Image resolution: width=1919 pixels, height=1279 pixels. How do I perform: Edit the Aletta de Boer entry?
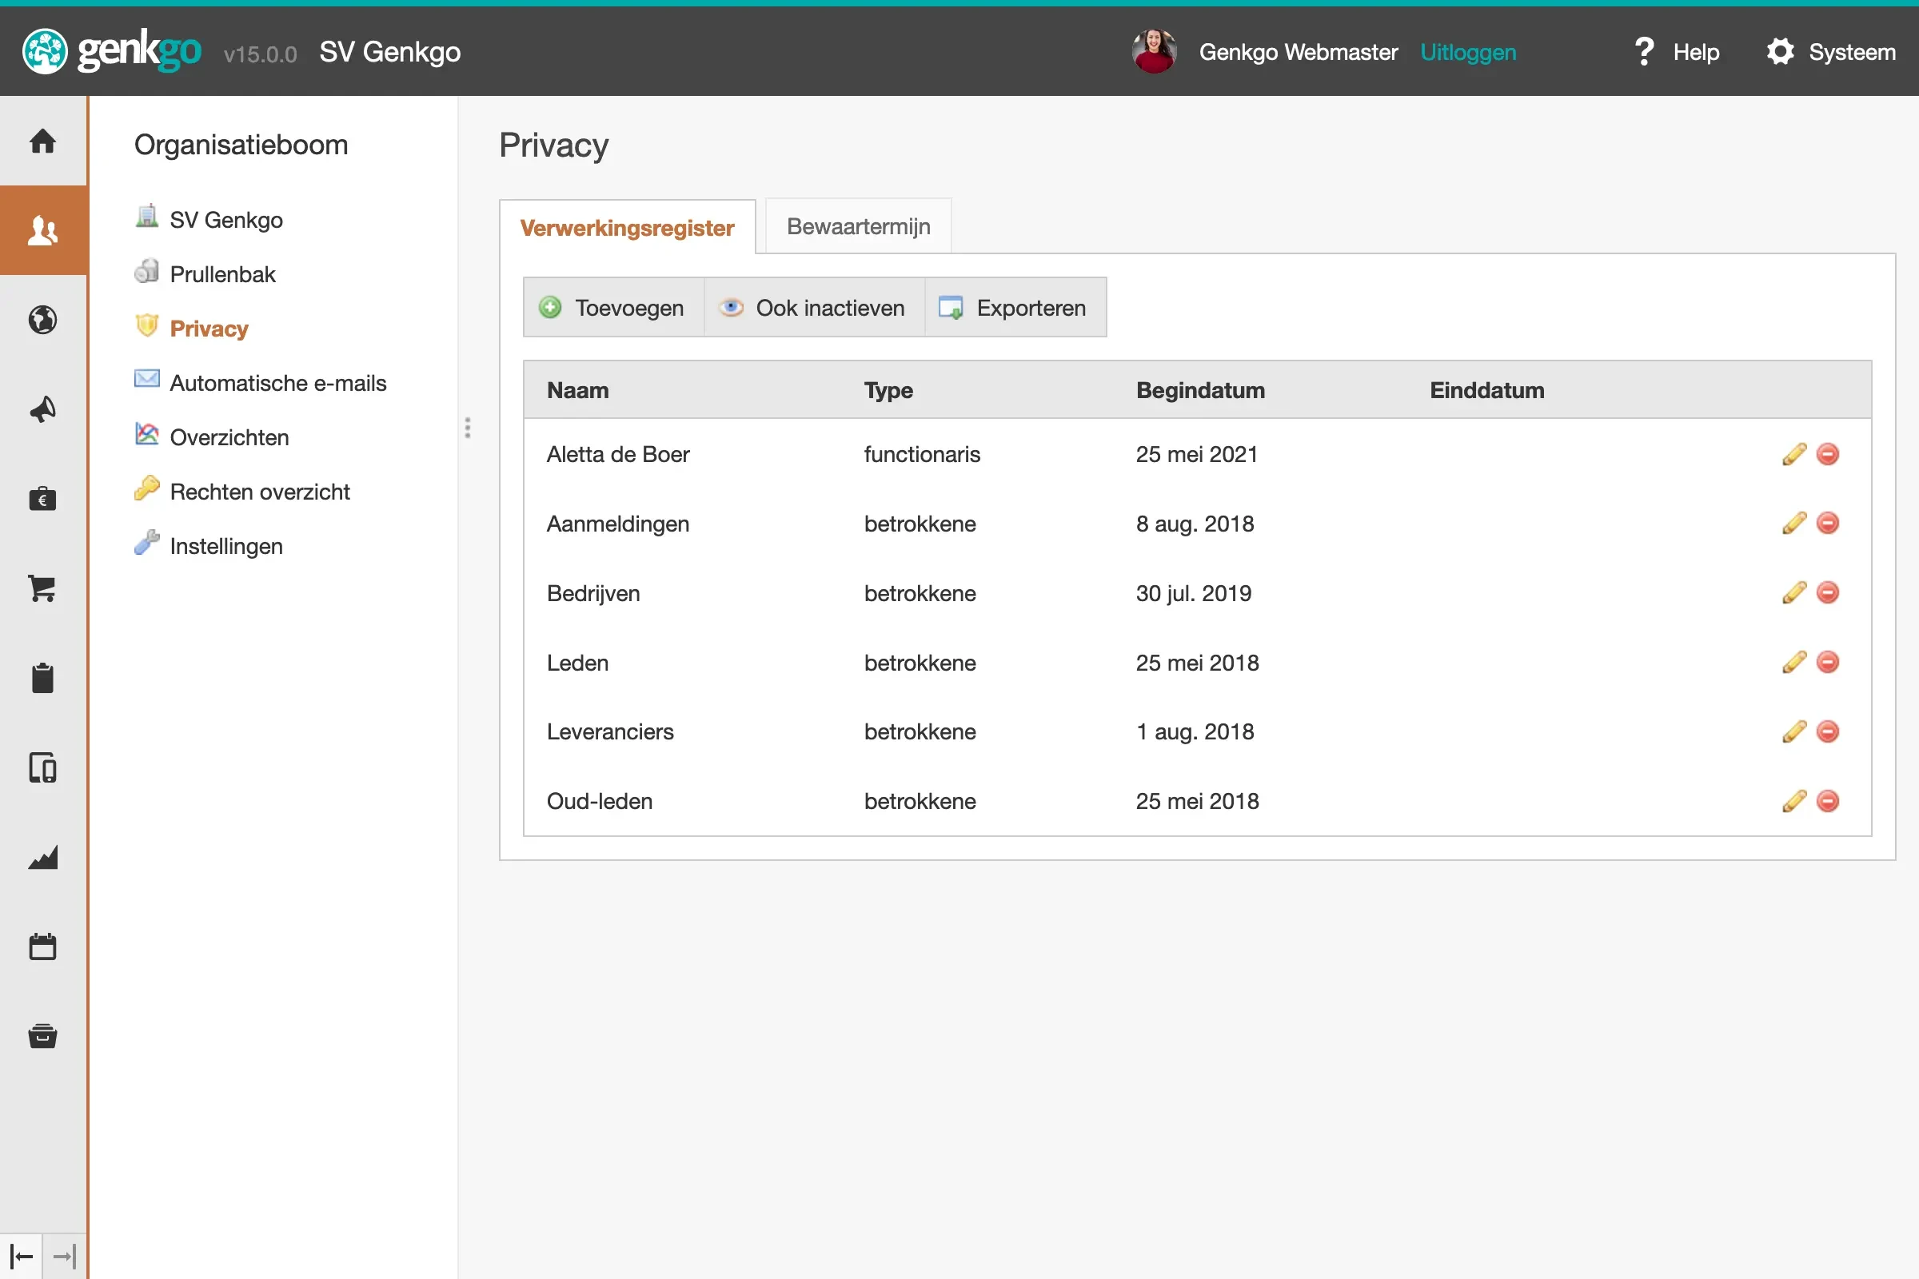[1793, 454]
